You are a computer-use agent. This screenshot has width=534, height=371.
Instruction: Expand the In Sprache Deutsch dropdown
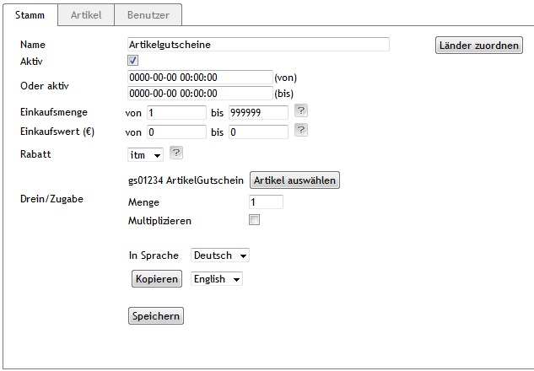tap(220, 255)
